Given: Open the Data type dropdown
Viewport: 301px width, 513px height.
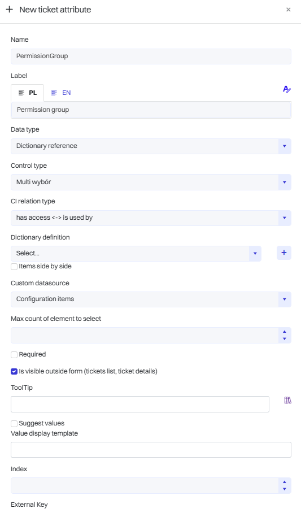Looking at the screenshot, I should 151,146.
